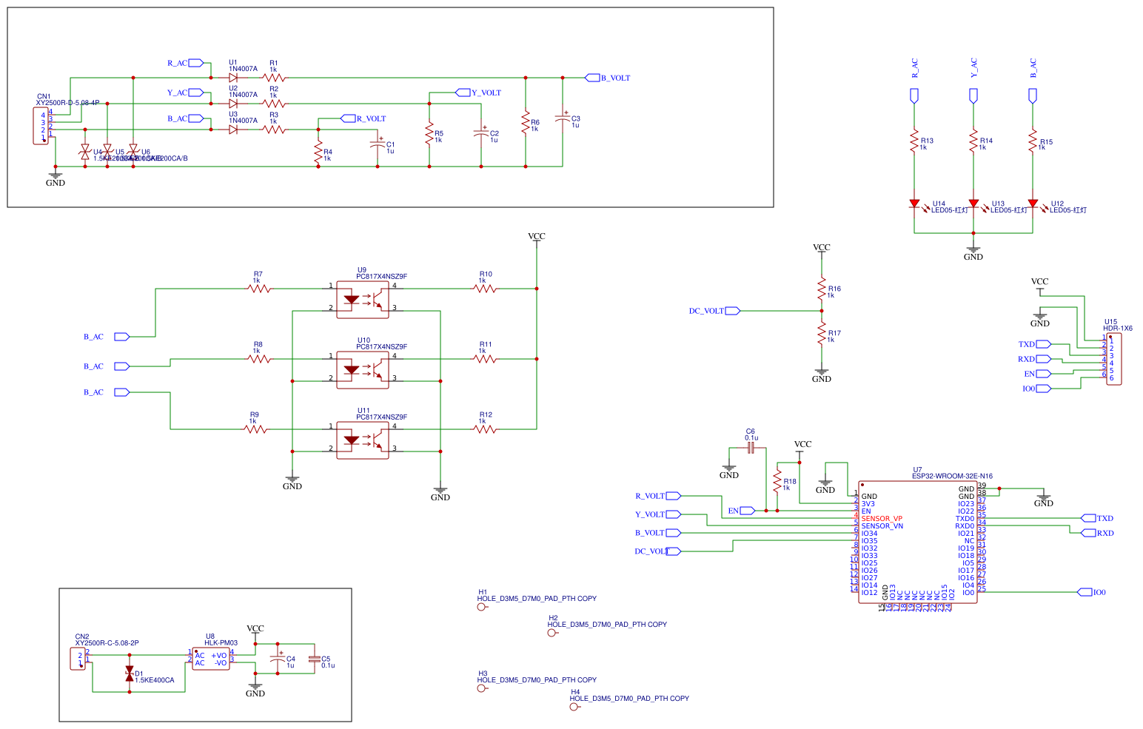Select the CN1 four-pin connector symbol
The image size is (1143, 729).
tap(41, 126)
